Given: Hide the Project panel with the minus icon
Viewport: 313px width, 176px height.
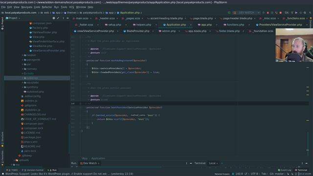Looking at the screenshot, I should tap(67, 18).
